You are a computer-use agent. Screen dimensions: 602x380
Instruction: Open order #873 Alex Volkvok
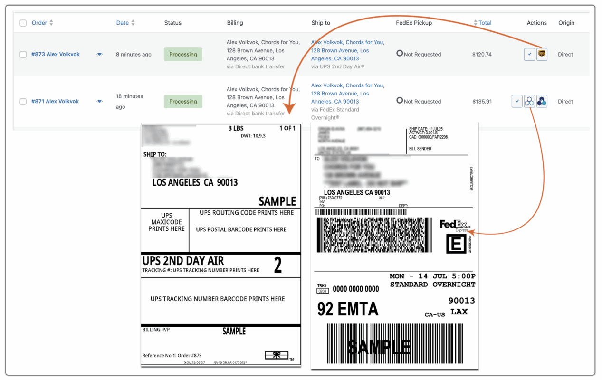(56, 54)
